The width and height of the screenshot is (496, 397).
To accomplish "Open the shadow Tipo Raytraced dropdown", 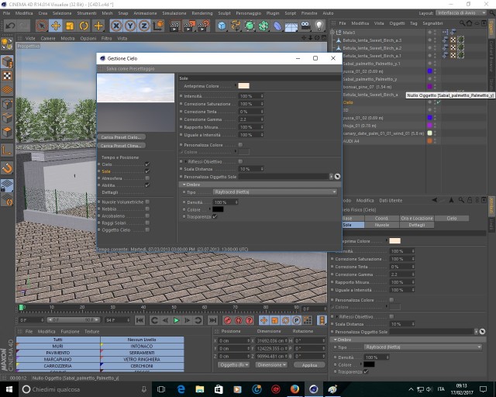I will [x=275, y=192].
